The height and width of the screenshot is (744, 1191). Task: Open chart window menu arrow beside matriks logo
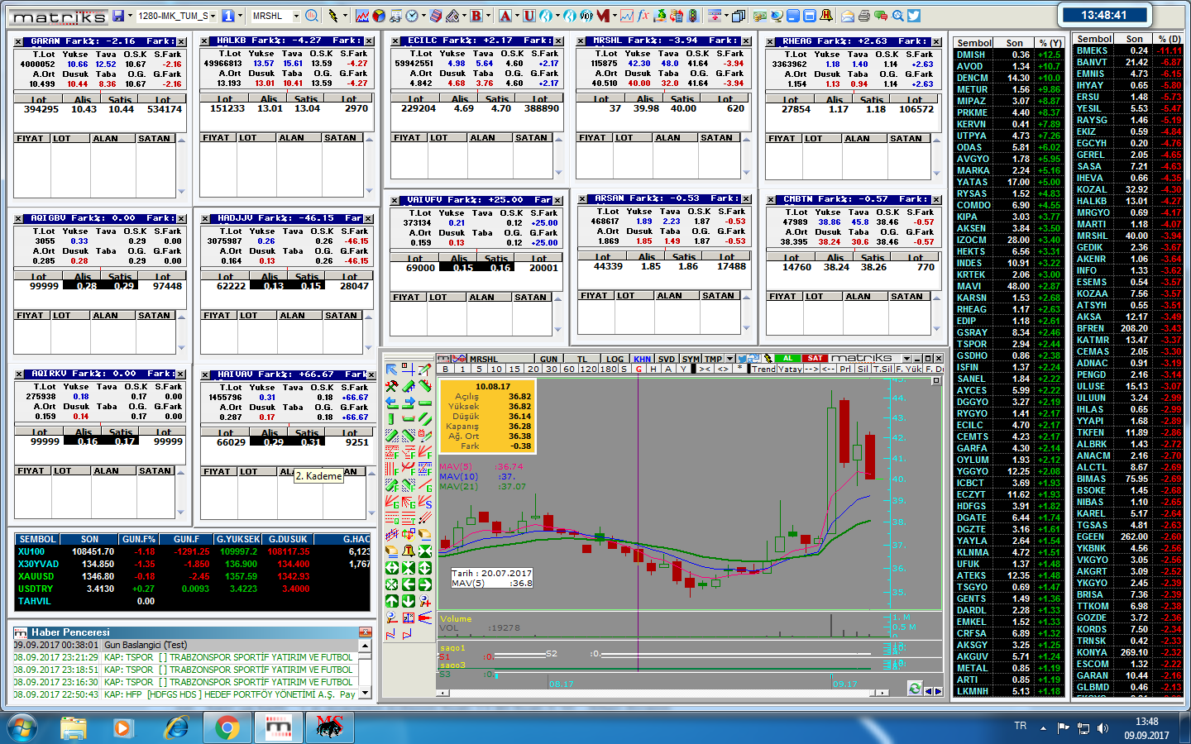click(x=906, y=359)
